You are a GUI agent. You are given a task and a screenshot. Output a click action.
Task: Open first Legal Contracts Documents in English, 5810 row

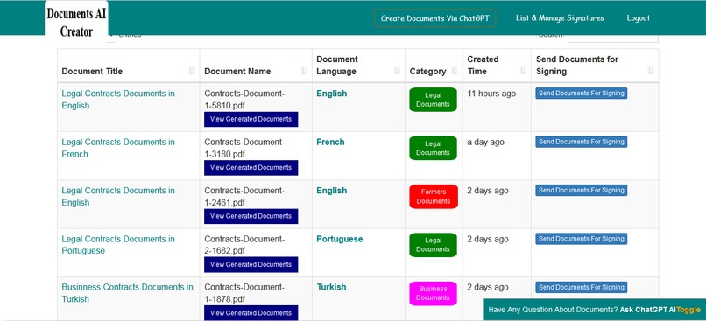pyautogui.click(x=118, y=100)
